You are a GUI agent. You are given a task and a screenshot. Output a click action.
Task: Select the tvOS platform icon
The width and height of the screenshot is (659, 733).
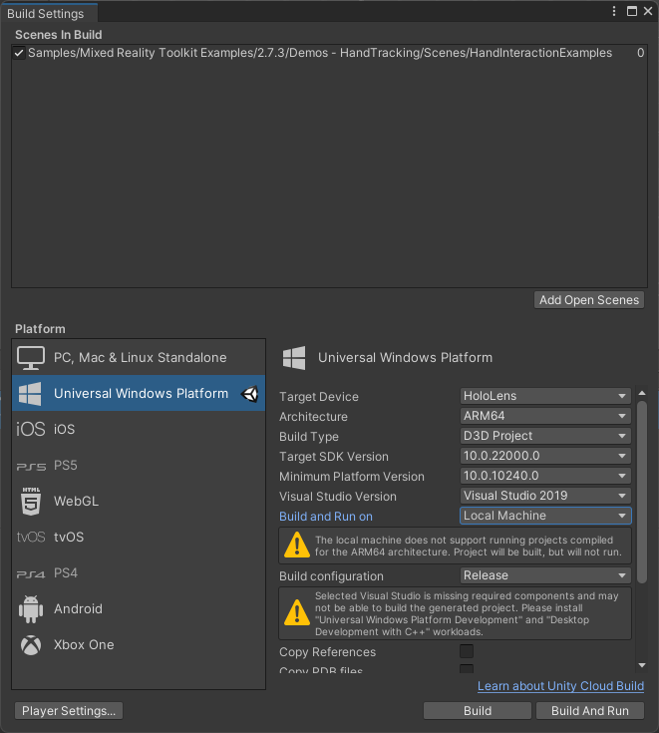(31, 537)
